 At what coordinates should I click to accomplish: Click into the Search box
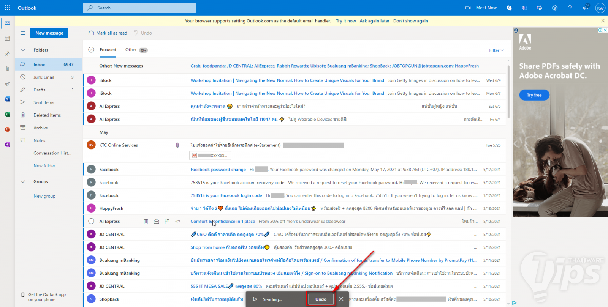(139, 8)
